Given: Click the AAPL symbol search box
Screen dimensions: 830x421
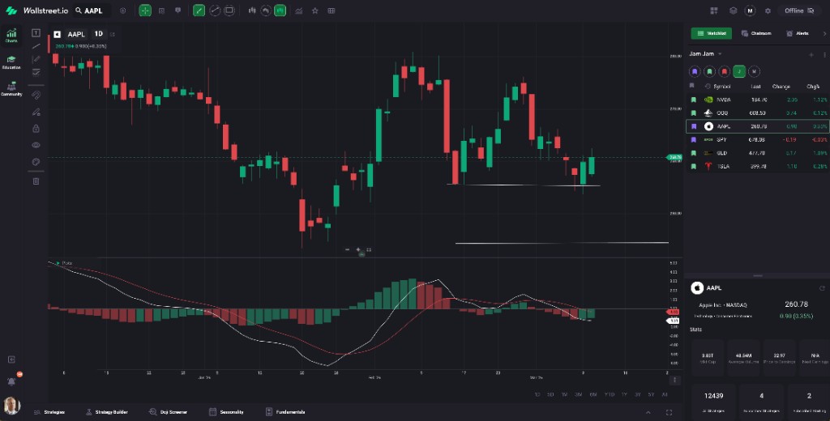Looking at the screenshot, I should coord(92,11).
